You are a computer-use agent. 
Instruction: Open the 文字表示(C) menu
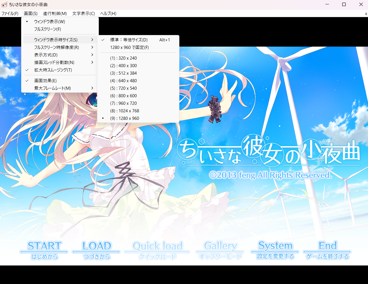click(83, 14)
